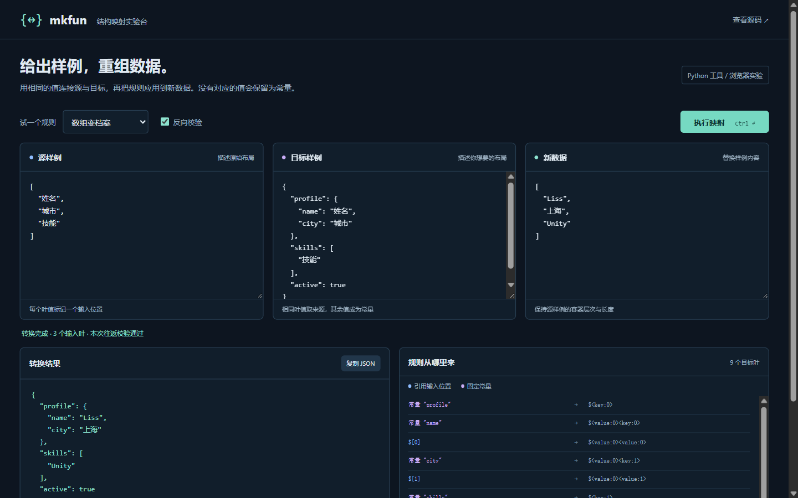
Task: Click the page scrollbar down arrow
Action: (x=794, y=494)
